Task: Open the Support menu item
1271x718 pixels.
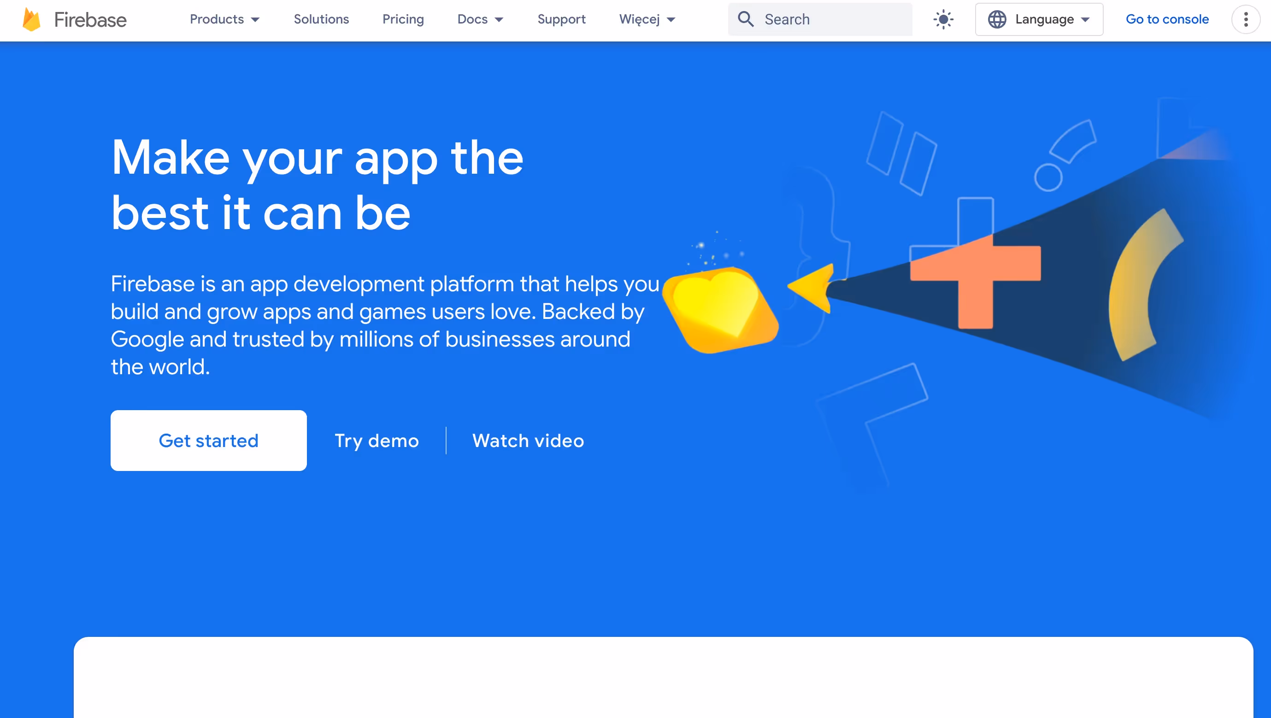Action: (x=561, y=19)
